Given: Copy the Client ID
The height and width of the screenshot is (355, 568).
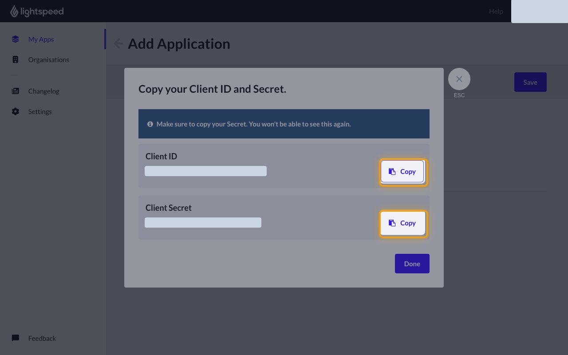Looking at the screenshot, I should (402, 171).
